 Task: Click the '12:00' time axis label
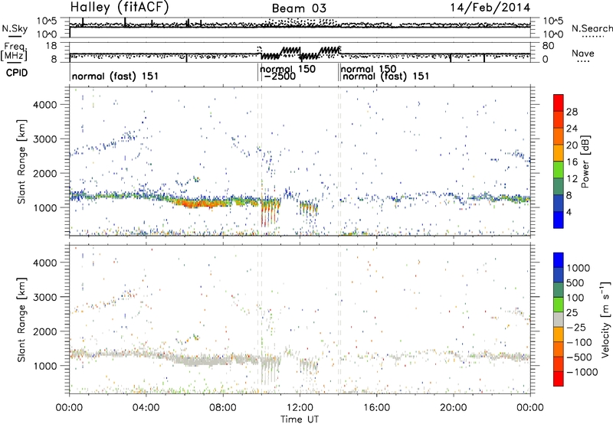click(300, 408)
